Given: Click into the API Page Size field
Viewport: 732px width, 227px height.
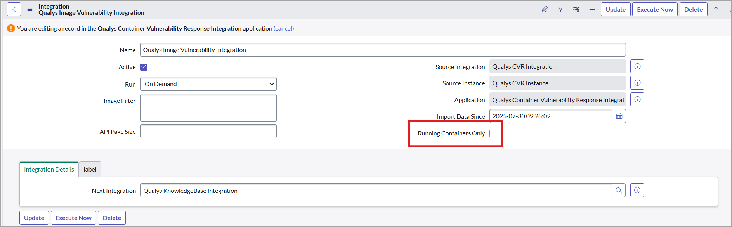Looking at the screenshot, I should pyautogui.click(x=208, y=131).
